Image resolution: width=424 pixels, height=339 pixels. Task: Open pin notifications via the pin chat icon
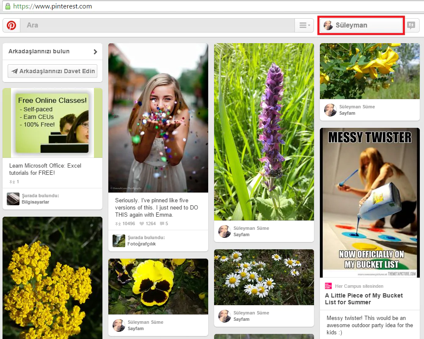point(411,25)
